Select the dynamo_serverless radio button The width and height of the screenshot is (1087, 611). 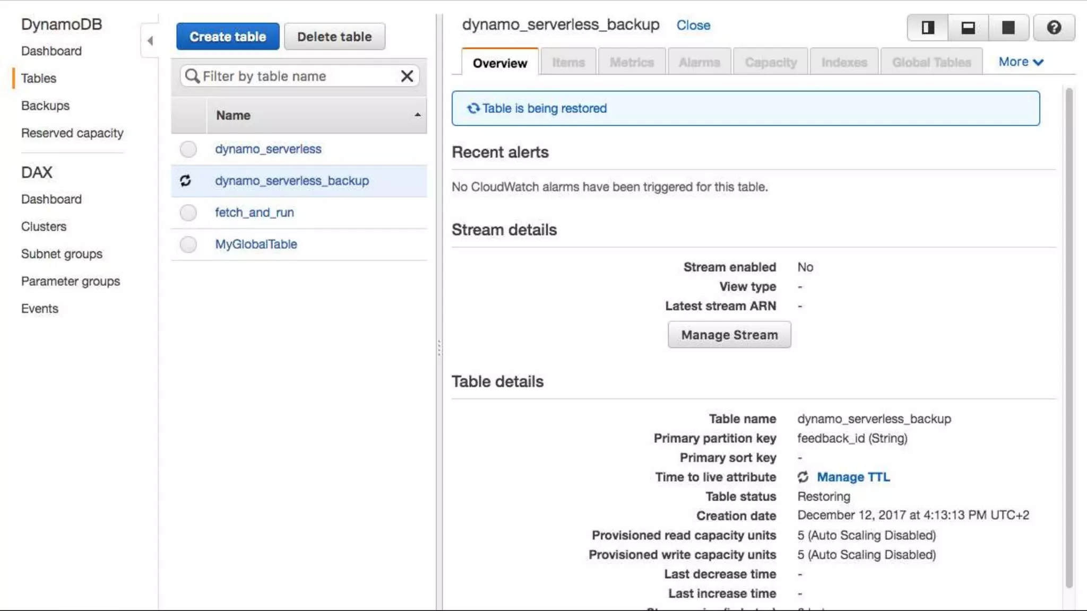pyautogui.click(x=188, y=149)
